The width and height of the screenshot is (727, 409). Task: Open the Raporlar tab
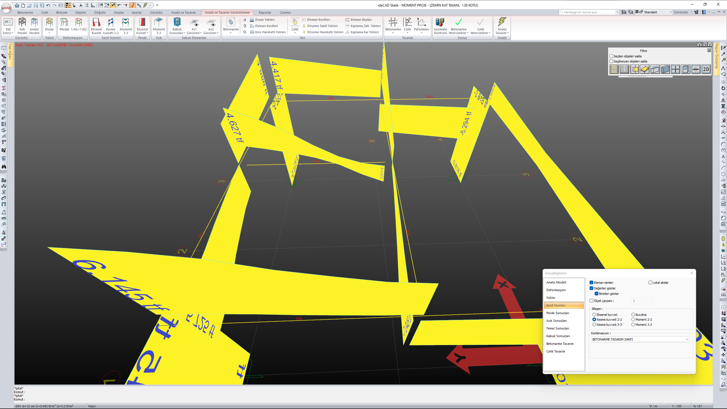[265, 12]
